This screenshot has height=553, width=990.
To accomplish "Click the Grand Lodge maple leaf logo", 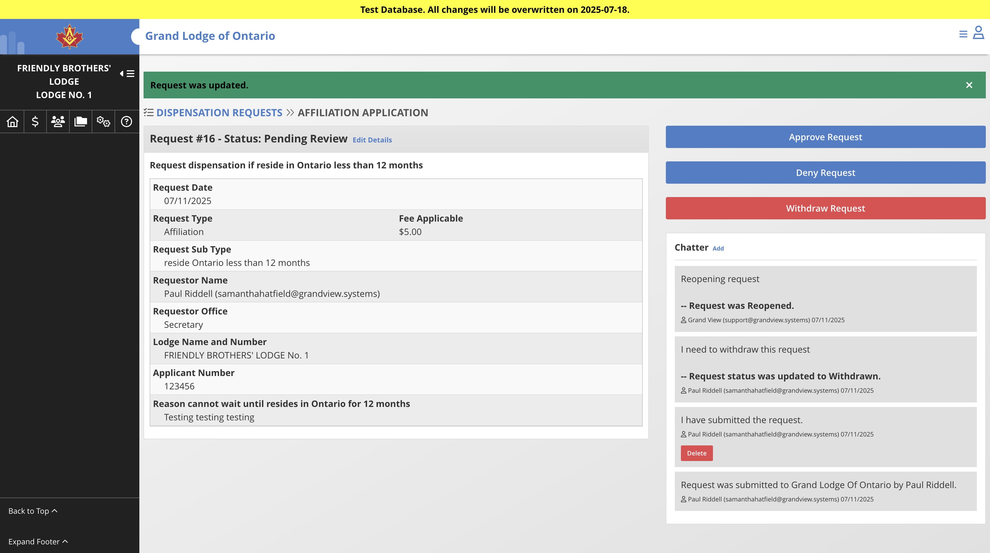I will coord(70,37).
